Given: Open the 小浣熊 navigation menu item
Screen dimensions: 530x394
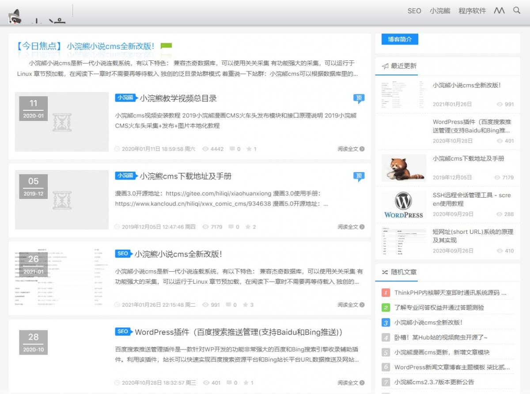Looking at the screenshot, I should pyautogui.click(x=439, y=11).
